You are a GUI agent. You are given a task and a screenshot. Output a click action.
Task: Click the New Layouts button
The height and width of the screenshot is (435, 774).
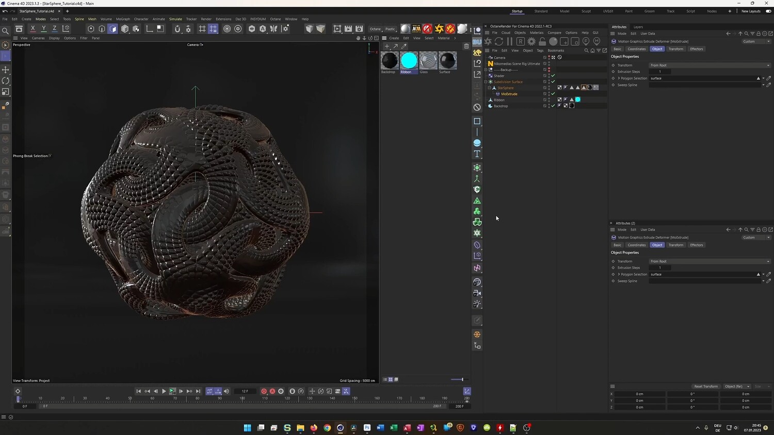point(751,11)
